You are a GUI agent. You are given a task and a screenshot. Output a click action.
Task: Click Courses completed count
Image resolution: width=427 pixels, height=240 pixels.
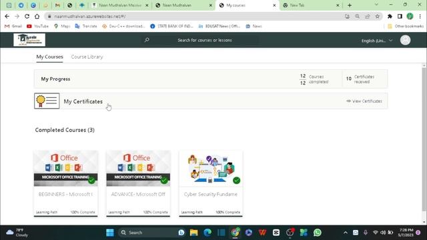coord(314,79)
